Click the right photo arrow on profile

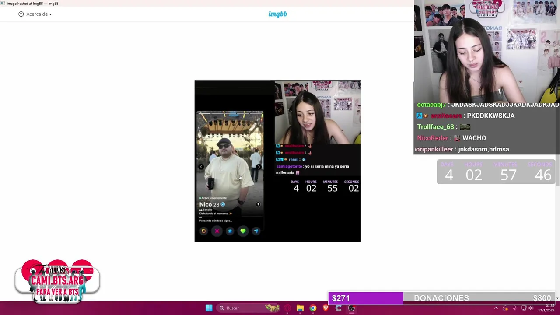click(259, 167)
